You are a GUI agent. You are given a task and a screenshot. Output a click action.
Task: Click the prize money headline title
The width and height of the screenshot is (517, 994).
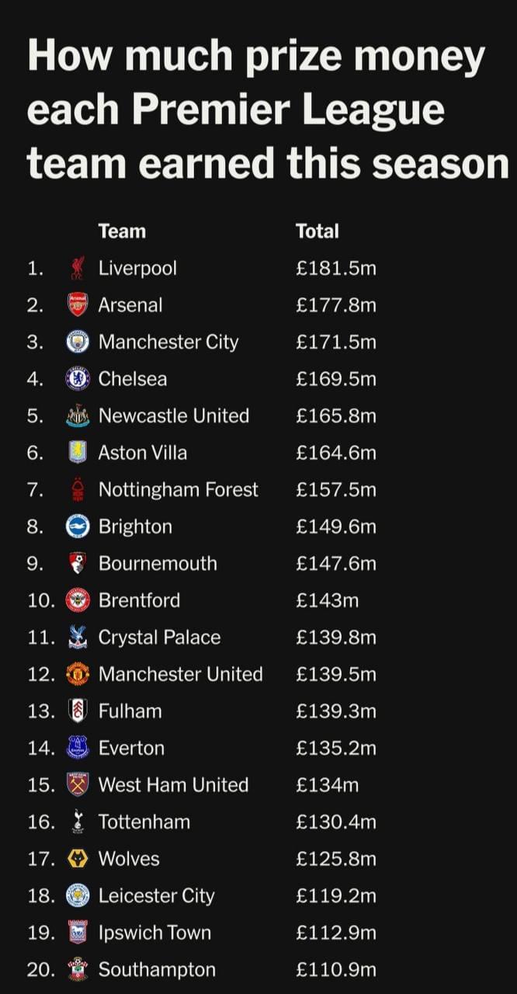267,109
